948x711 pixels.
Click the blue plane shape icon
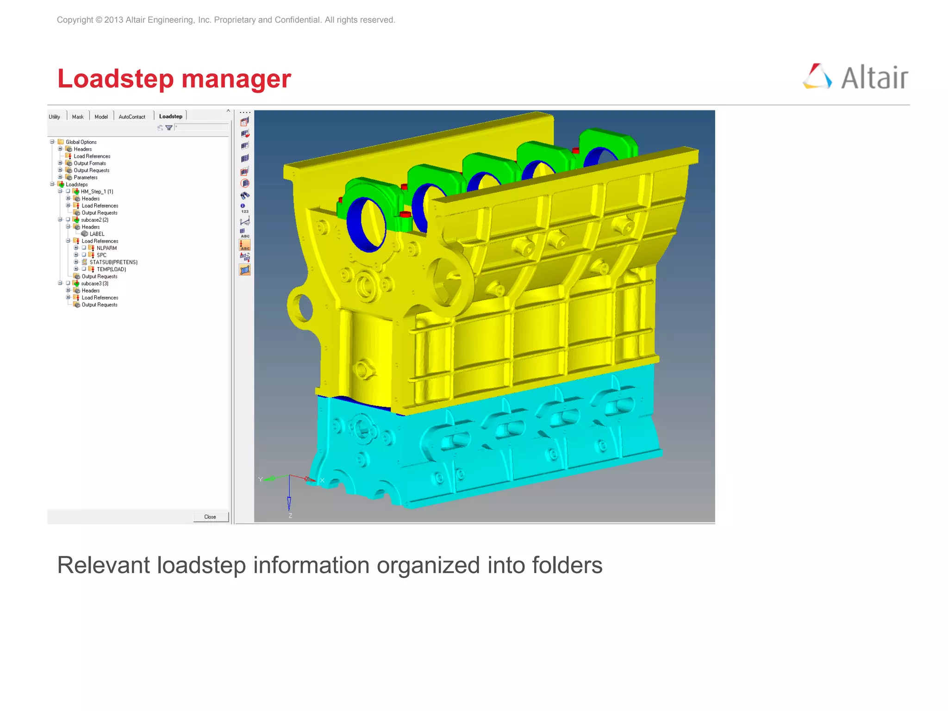[x=245, y=270]
